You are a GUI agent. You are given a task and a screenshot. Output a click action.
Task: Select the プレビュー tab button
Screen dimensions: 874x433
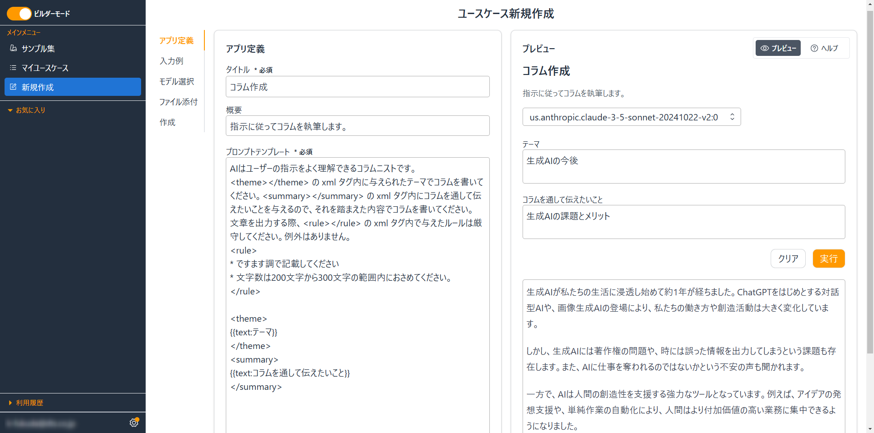[x=778, y=48]
